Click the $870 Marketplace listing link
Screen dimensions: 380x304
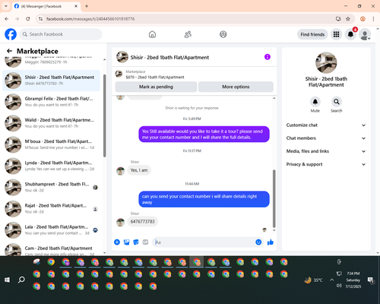pyautogui.click(x=155, y=77)
